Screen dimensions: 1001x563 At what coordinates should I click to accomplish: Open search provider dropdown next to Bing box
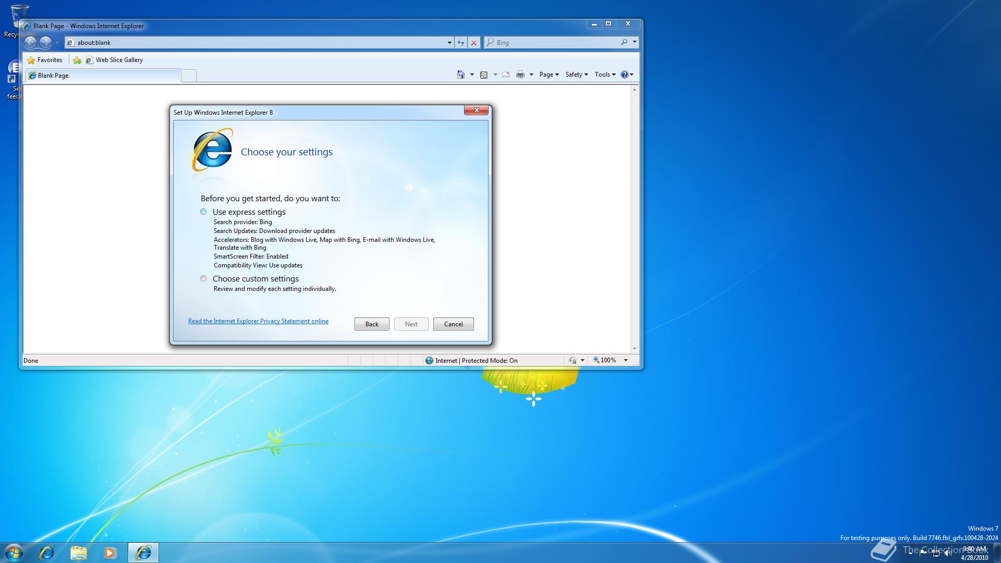pyautogui.click(x=634, y=42)
